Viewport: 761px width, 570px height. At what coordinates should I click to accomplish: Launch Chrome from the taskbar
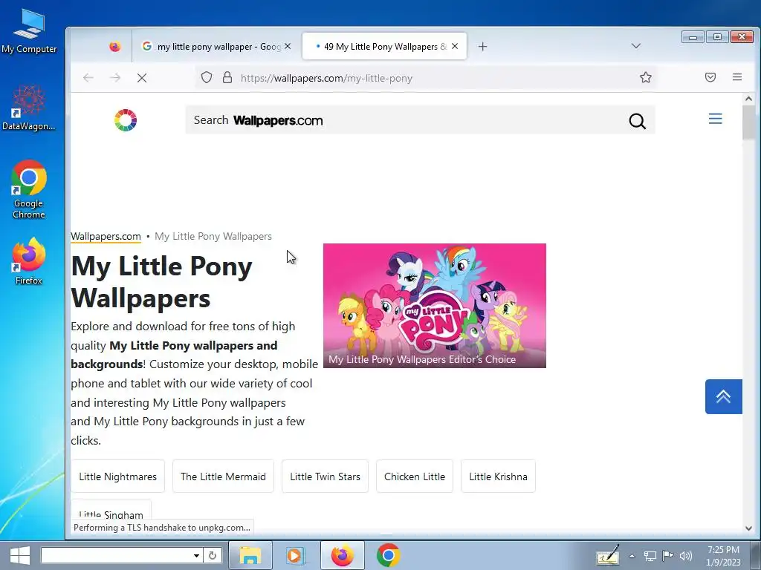tap(388, 555)
